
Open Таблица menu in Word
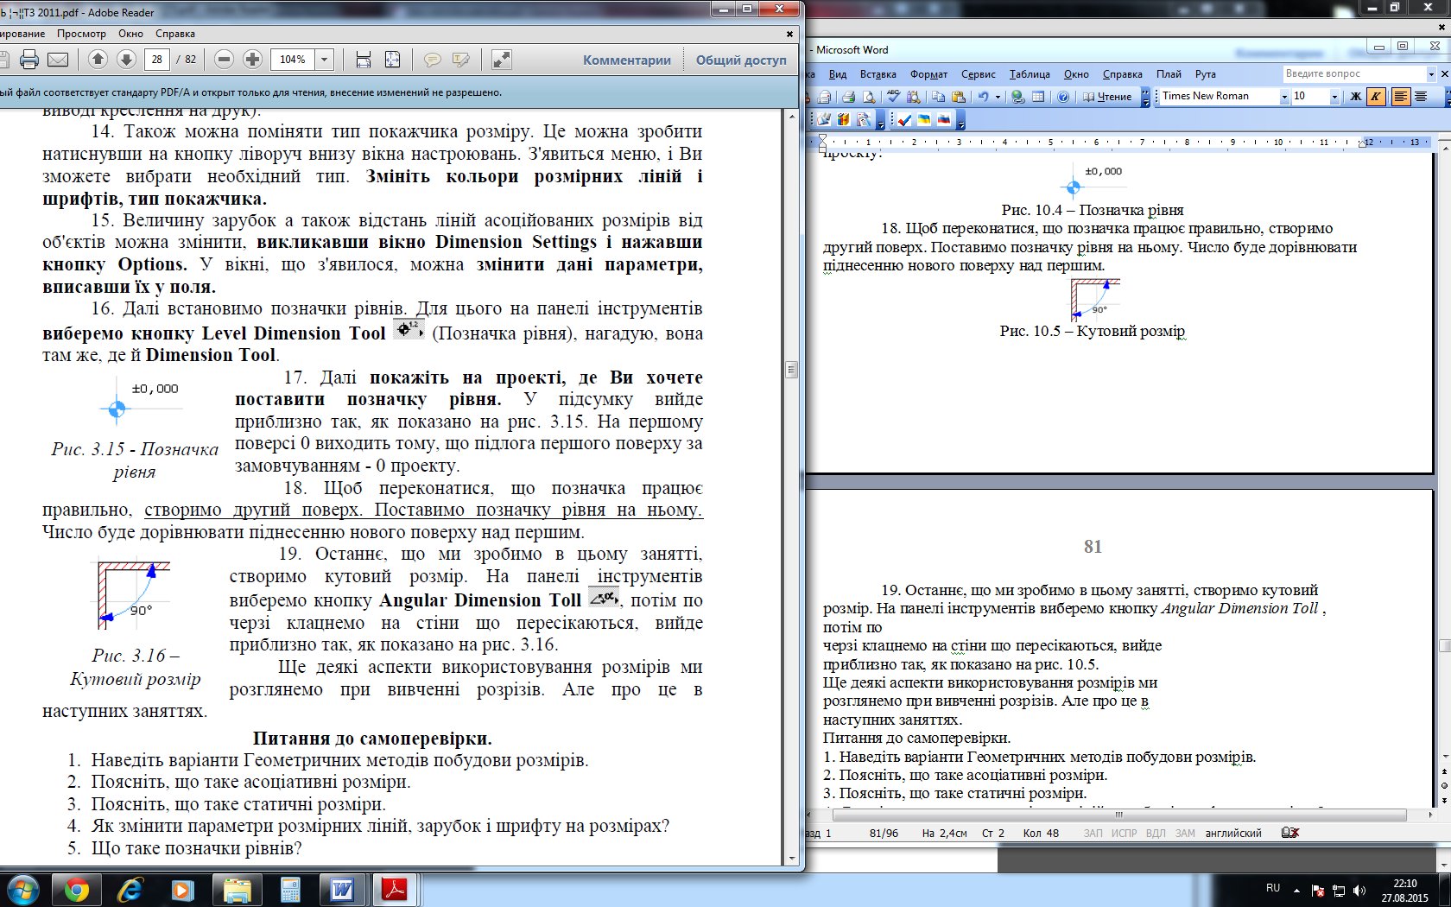pos(1030,74)
